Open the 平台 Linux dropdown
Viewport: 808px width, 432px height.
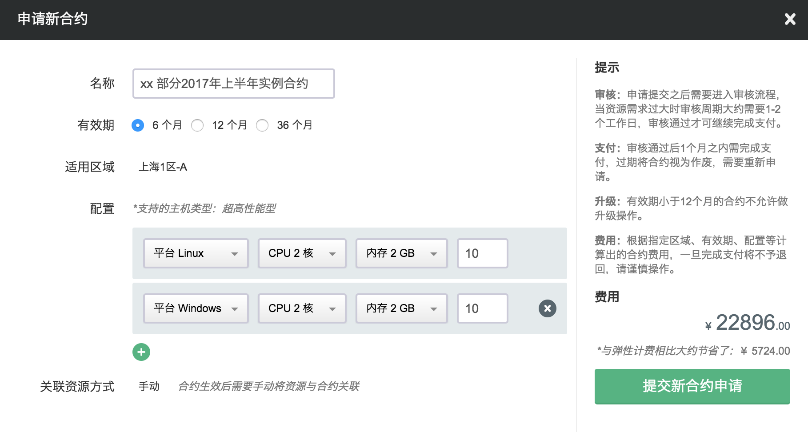pyautogui.click(x=196, y=253)
